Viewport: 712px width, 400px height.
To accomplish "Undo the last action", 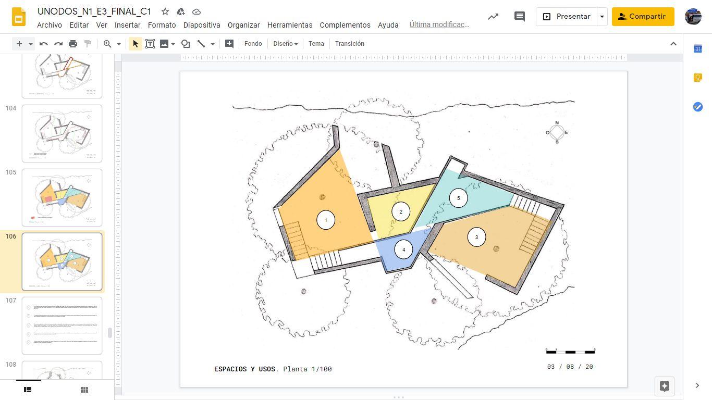I will pos(44,44).
